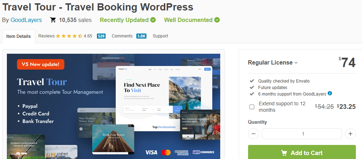Viewport: 362px width, 159px height.
Task: Enable Extend support to 12 months checkbox
Action: (252, 107)
